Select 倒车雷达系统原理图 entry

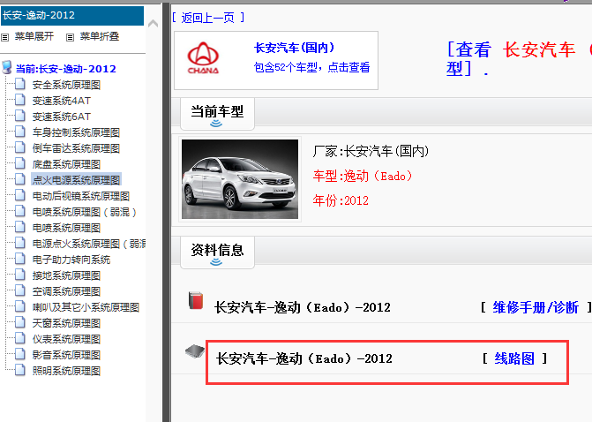[76, 148]
